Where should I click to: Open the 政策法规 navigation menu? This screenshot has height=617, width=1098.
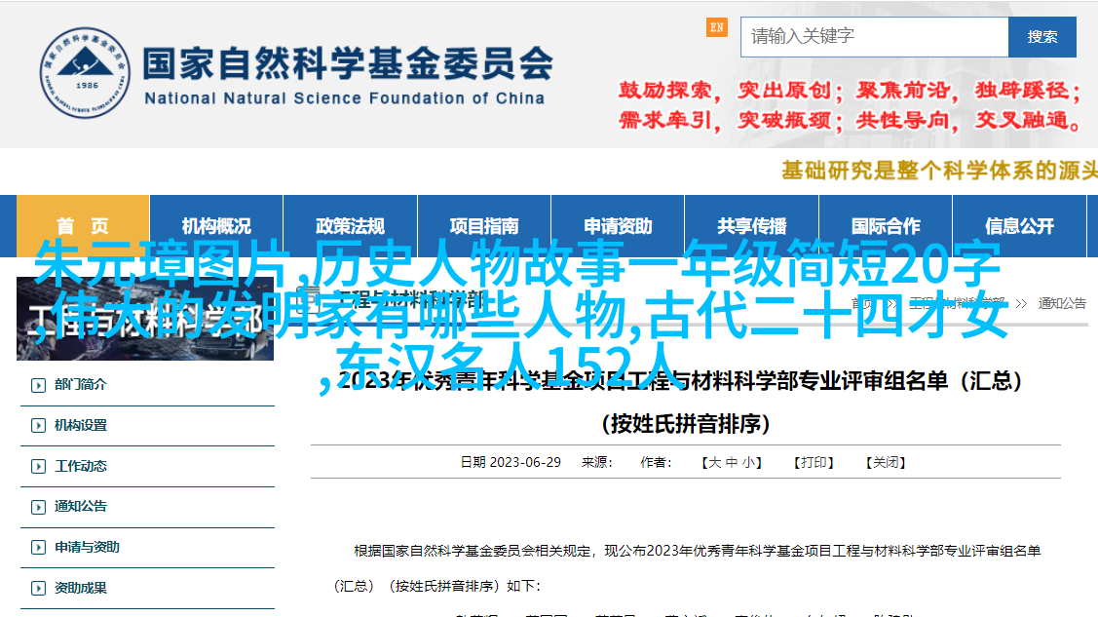point(350,225)
